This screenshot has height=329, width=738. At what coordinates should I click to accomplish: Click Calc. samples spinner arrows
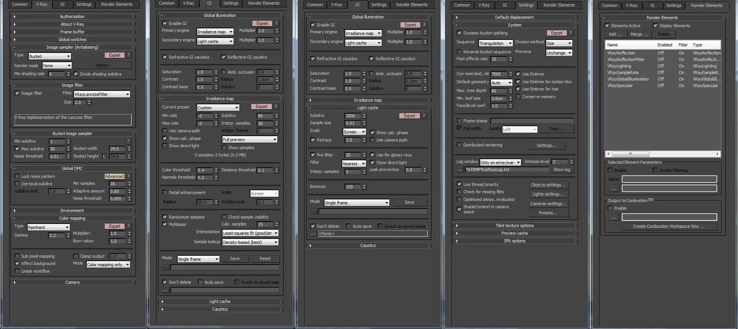tap(277, 224)
